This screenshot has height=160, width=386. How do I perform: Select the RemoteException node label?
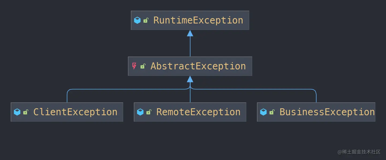(198, 112)
